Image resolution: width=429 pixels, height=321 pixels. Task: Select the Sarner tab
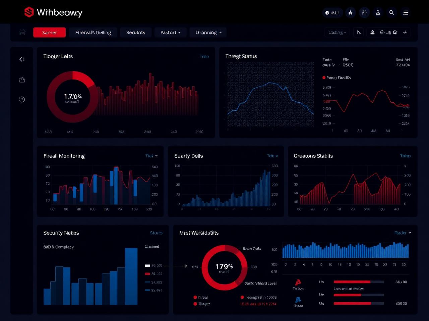coord(49,32)
